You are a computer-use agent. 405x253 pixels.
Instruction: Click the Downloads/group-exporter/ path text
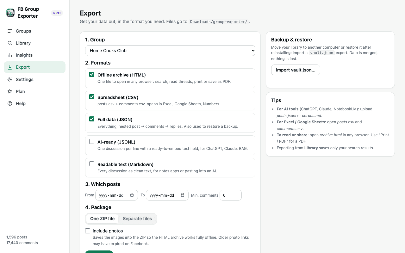[x=218, y=22]
